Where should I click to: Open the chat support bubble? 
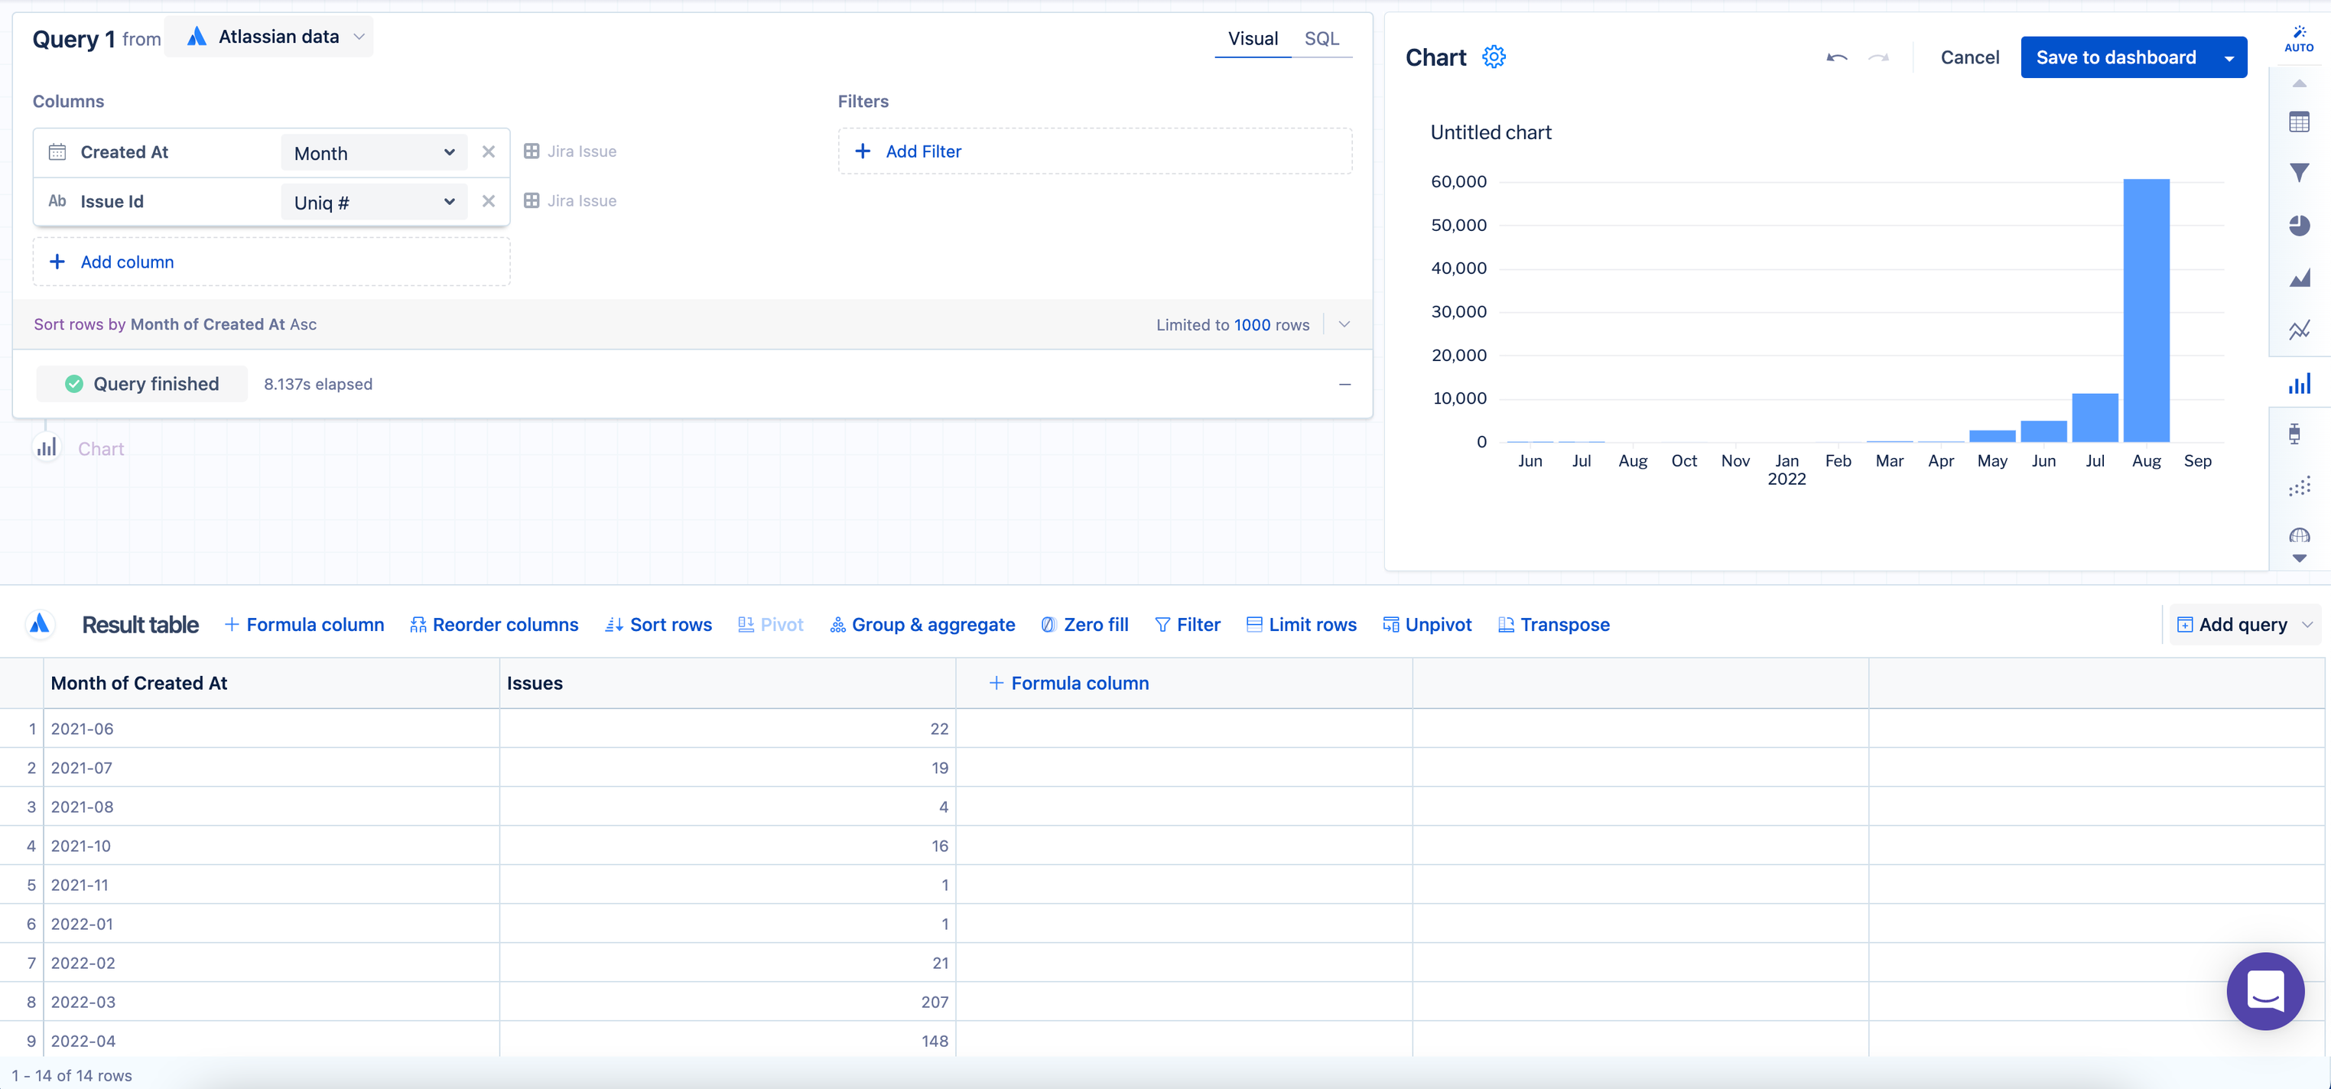click(x=2264, y=990)
